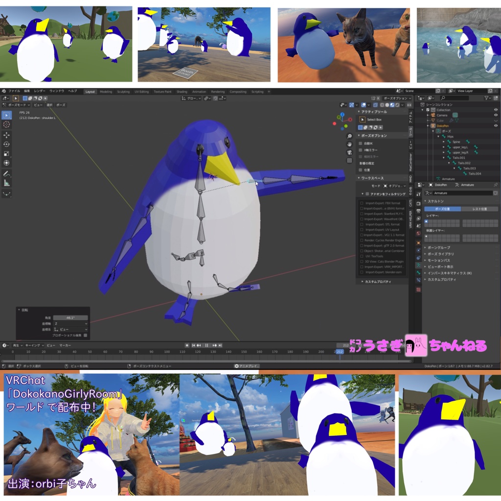Image resolution: width=501 pixels, height=501 pixels.
Task: Enable the X軸ミラー checkbox
Action: [361, 150]
